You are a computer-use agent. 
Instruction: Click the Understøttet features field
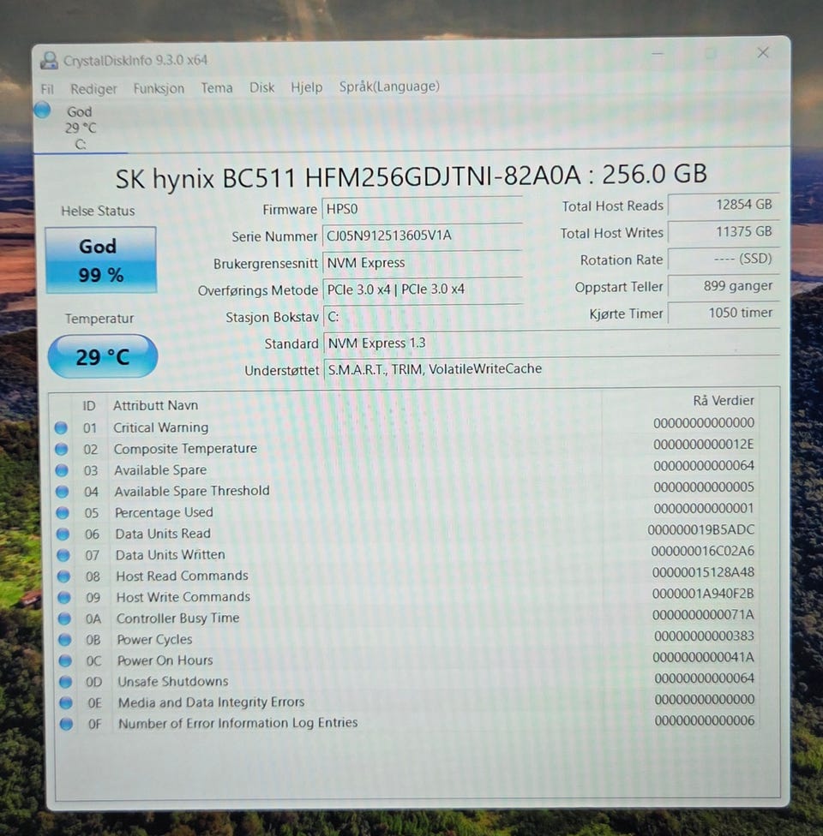(x=552, y=369)
